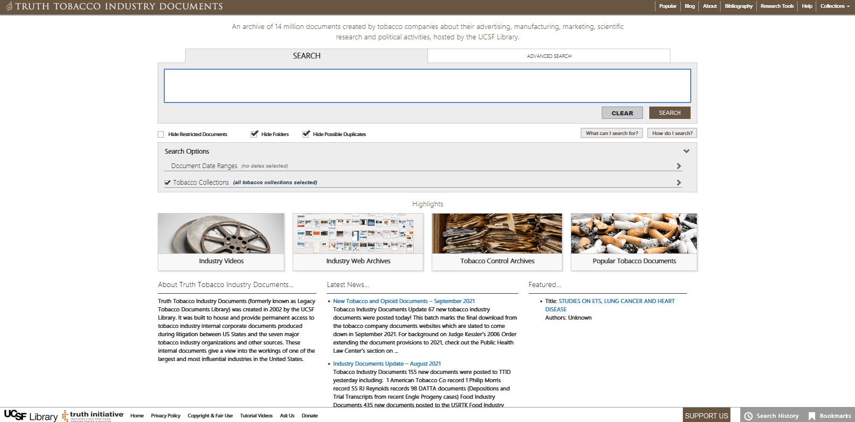855x422 pixels.
Task: Open the Blog menu item
Action: pos(690,6)
